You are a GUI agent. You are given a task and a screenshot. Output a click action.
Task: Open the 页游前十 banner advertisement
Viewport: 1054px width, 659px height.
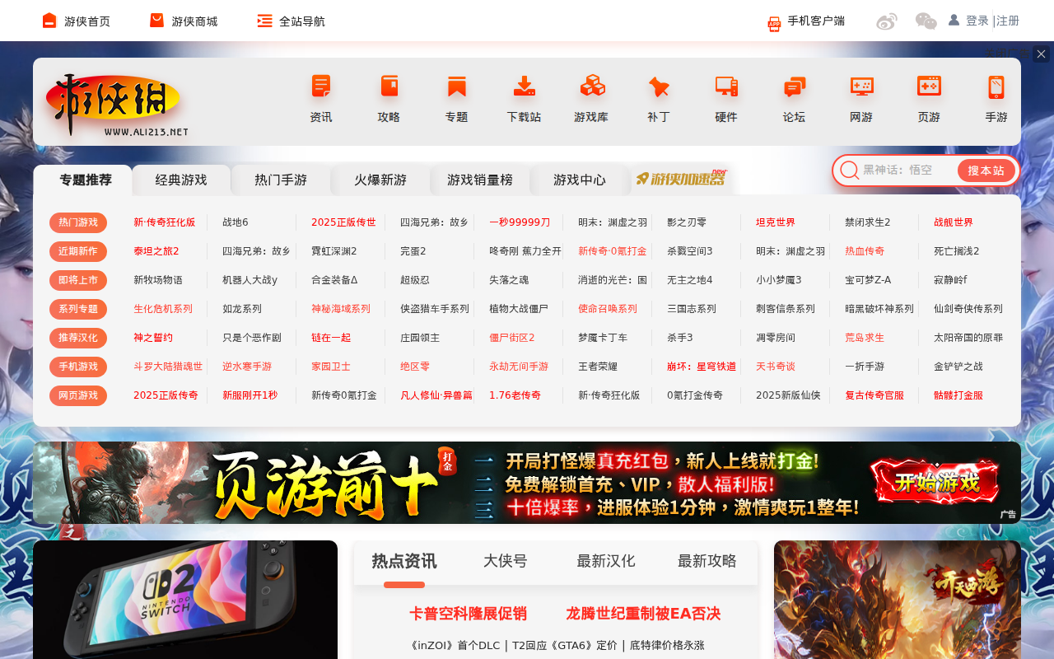[527, 483]
